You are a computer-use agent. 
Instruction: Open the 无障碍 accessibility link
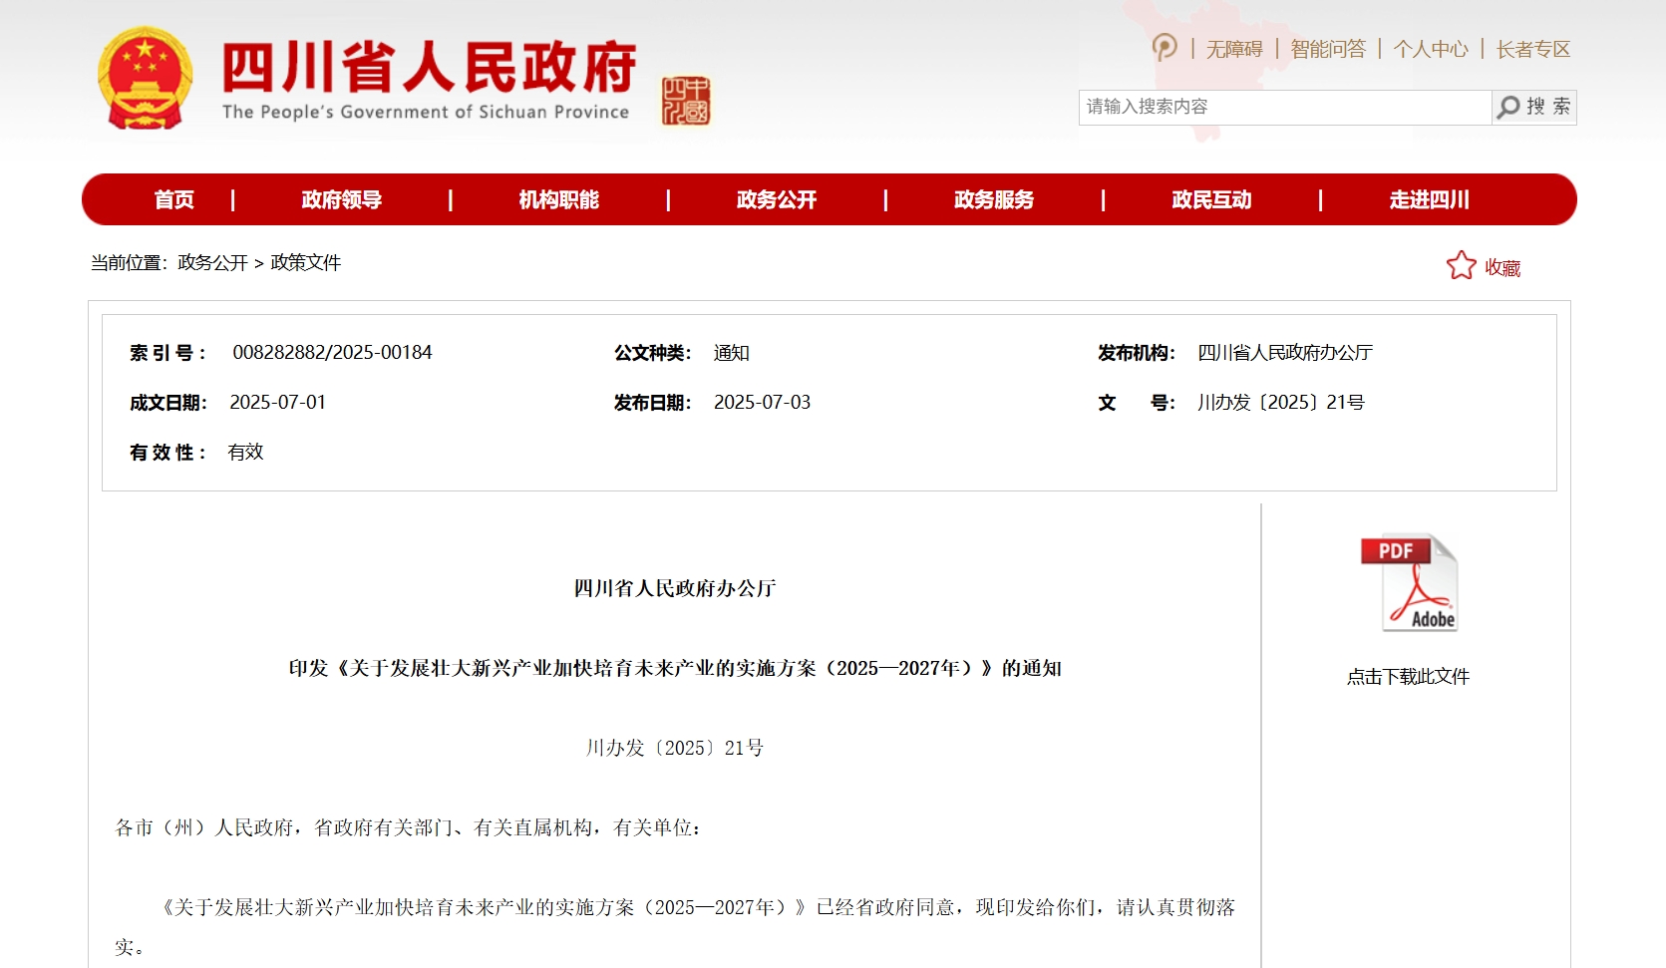[x=1234, y=49]
